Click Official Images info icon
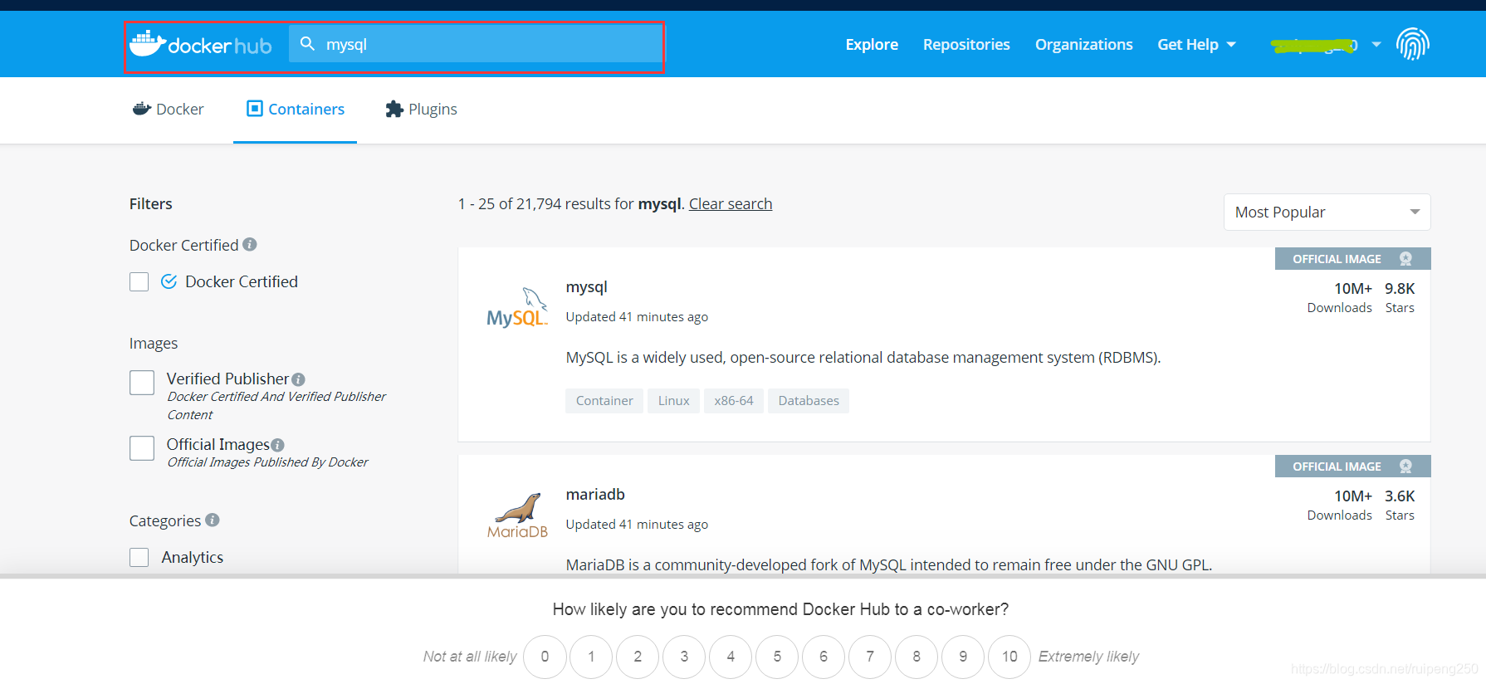The width and height of the screenshot is (1486, 684). pyautogui.click(x=278, y=445)
